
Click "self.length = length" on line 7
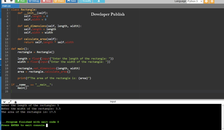[x=40, y=29]
